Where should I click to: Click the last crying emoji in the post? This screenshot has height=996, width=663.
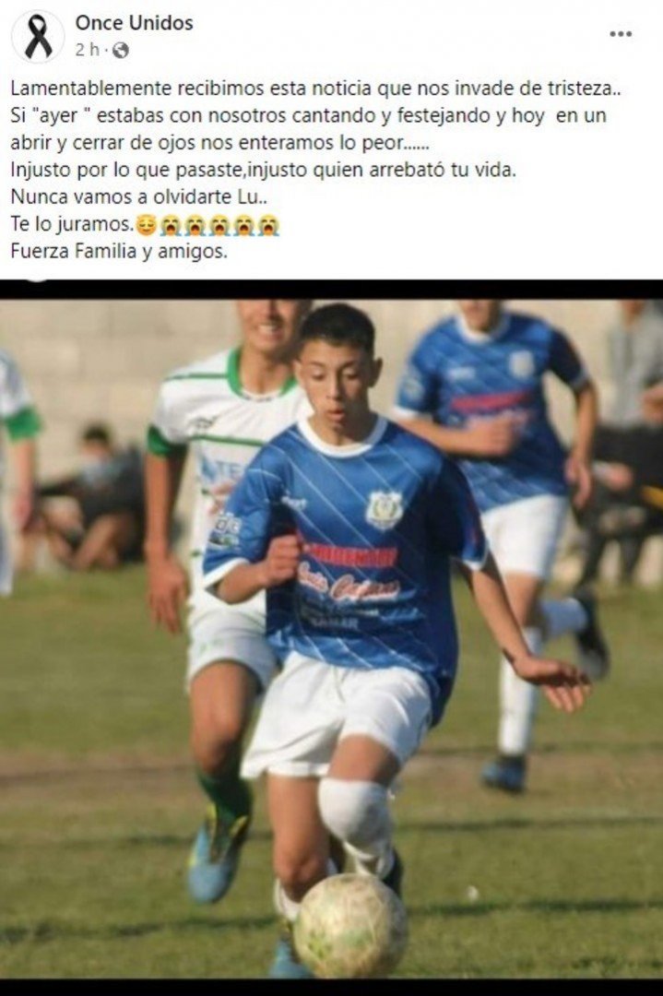[x=268, y=224]
